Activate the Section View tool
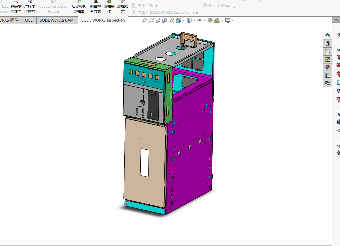The image size is (340, 246). pyautogui.click(x=165, y=21)
